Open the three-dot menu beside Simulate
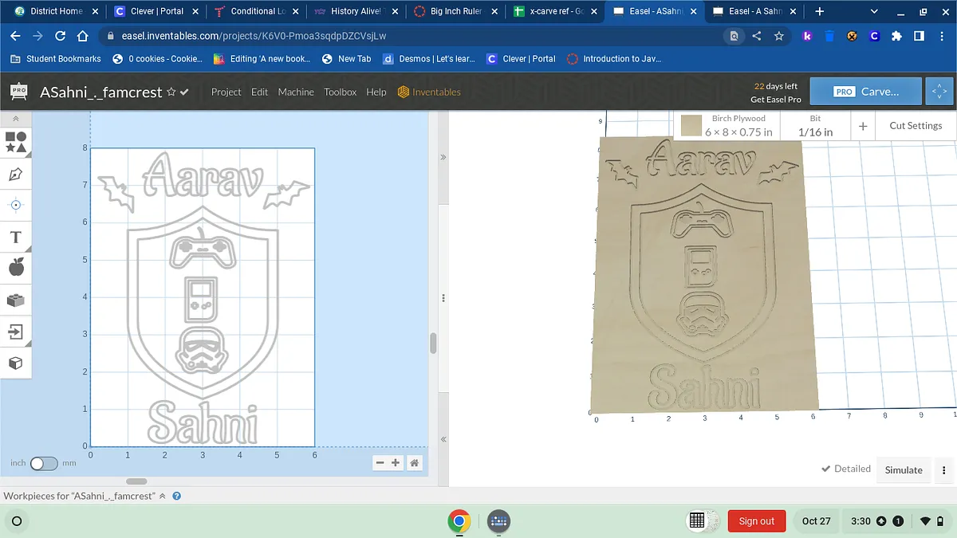This screenshot has height=538, width=957. tap(944, 470)
